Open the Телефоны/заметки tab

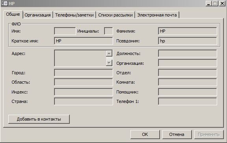[x=74, y=15]
